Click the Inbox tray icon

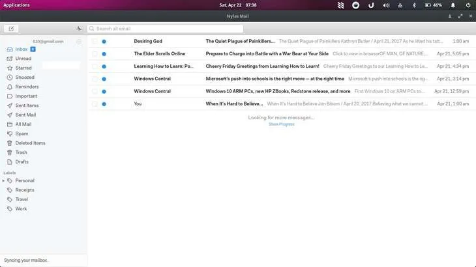(10, 49)
